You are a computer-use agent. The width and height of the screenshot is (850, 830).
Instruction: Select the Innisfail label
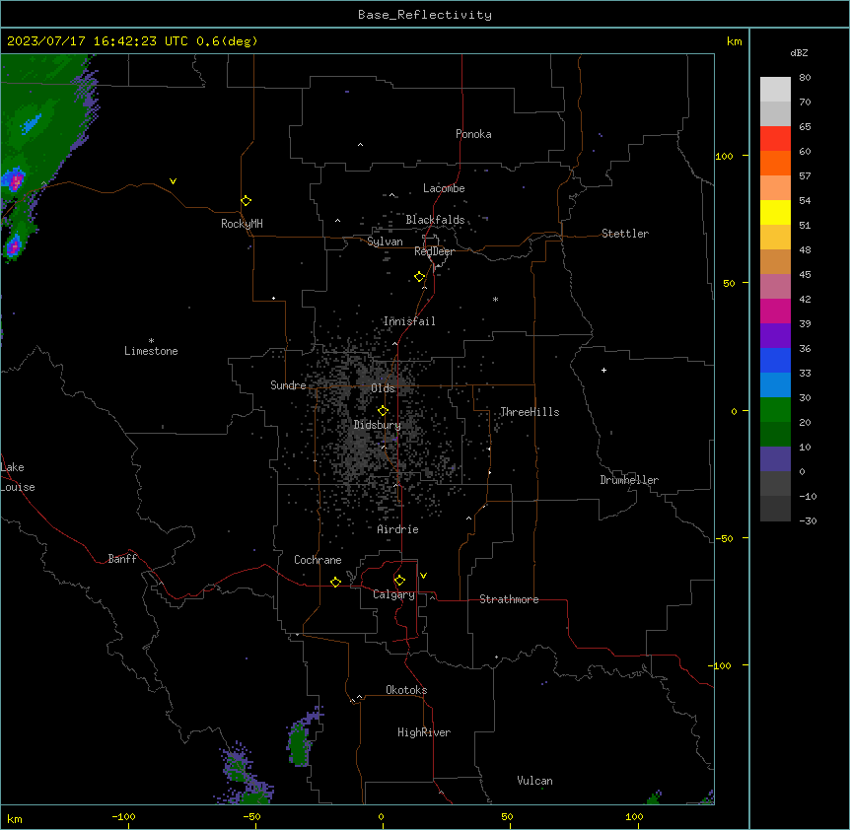pyautogui.click(x=409, y=321)
